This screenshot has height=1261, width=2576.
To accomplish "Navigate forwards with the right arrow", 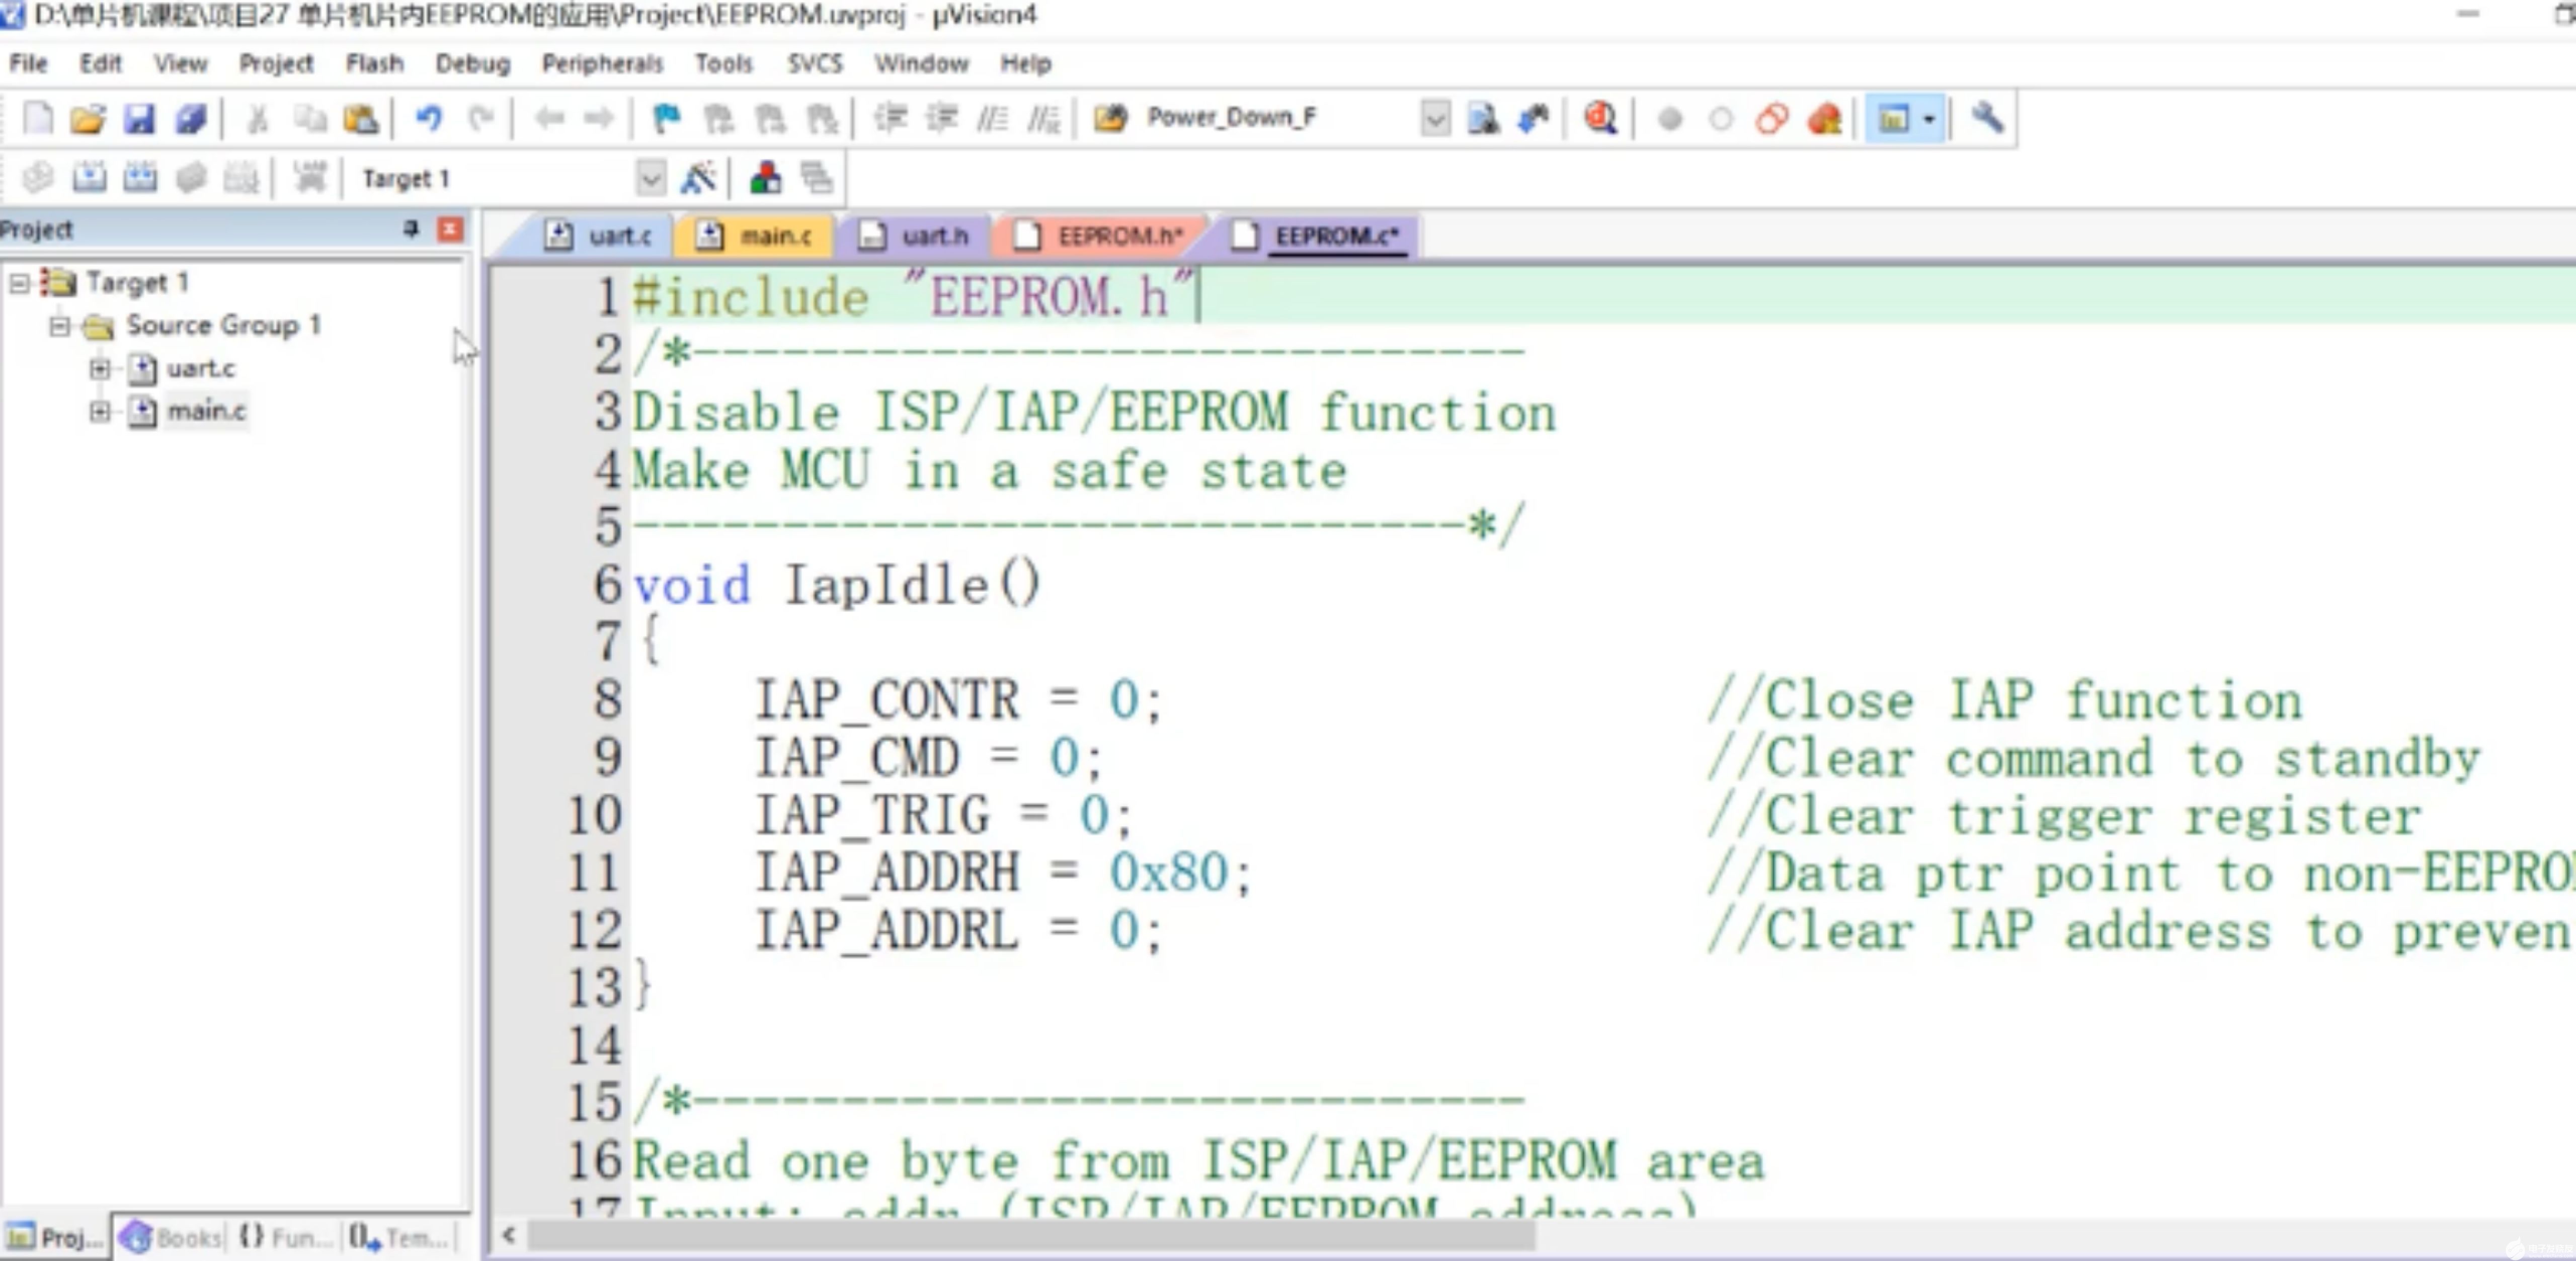I will coord(599,119).
